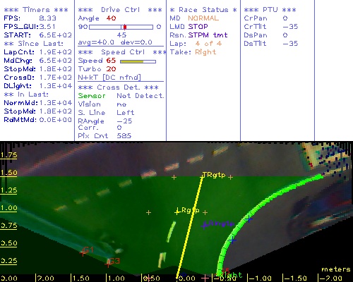This screenshot has height=282, width=353.
Task: Select the RAngle value -25
Action: coord(124,121)
